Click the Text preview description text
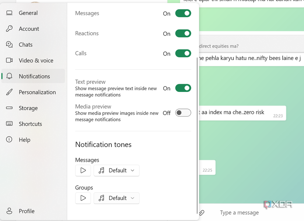304x221 pixels. click(x=116, y=92)
